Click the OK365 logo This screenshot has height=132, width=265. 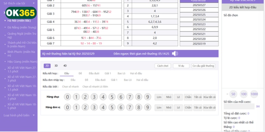[21, 13]
